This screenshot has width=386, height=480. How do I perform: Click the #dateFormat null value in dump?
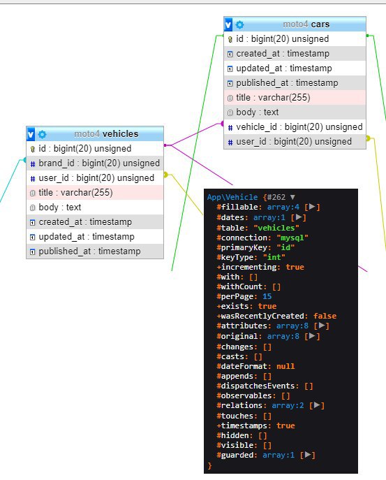(x=285, y=366)
